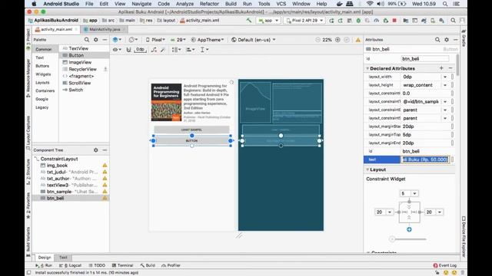Click the text attribute value field
Image resolution: width=492 pixels, height=276 pixels.
click(x=425, y=159)
